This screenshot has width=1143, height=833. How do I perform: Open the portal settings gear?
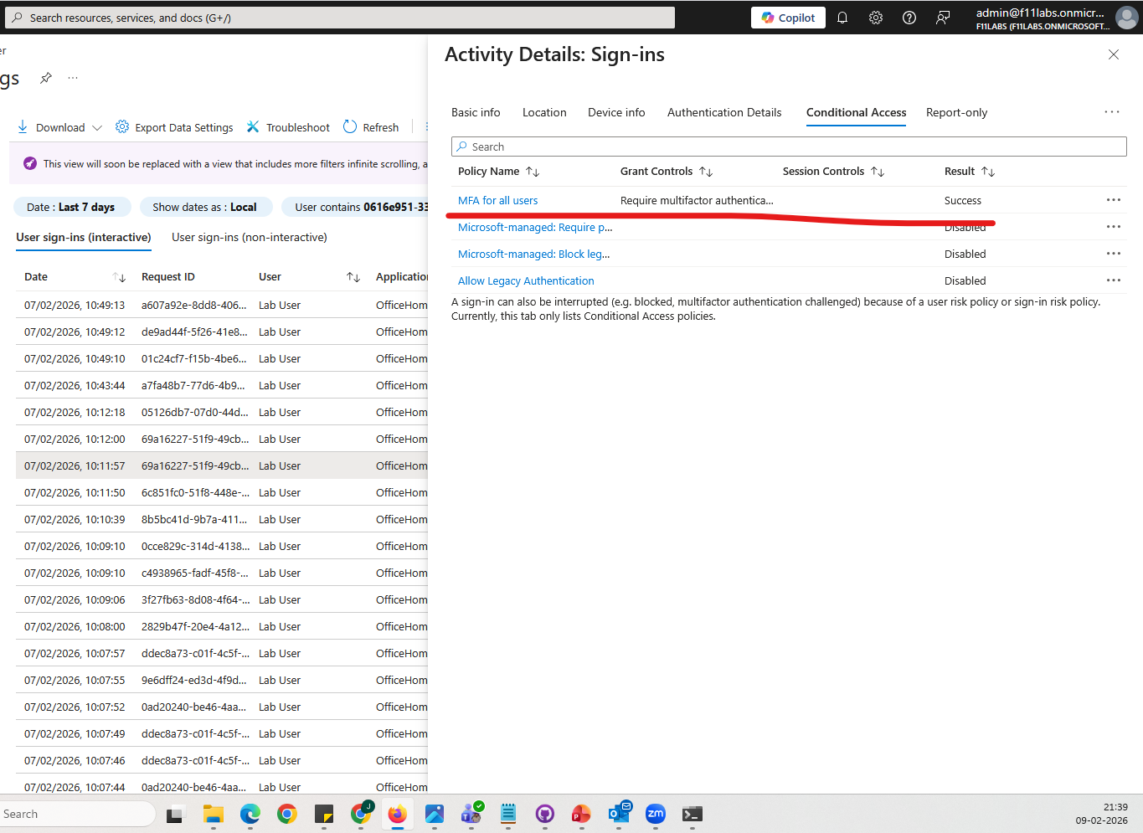(875, 17)
